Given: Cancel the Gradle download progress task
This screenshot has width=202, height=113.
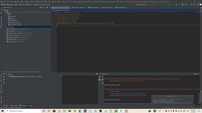Looking at the screenshot, I should [191, 103].
